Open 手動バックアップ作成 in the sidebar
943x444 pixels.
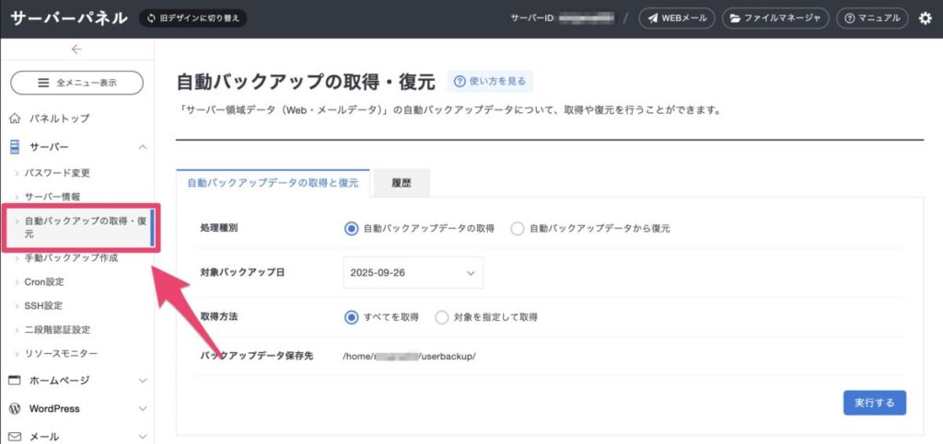[71, 258]
